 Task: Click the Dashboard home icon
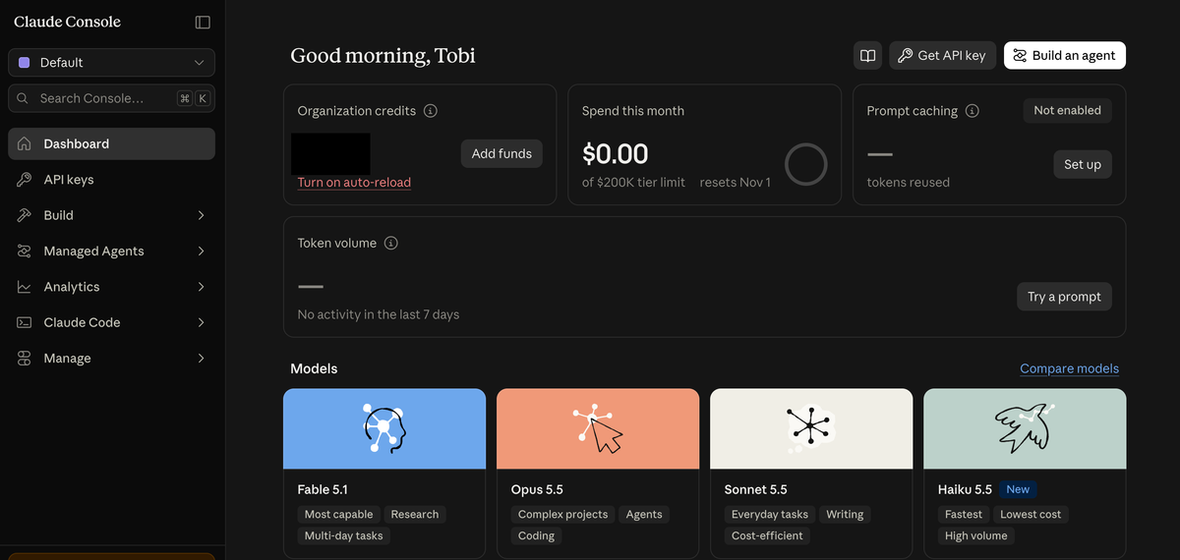(x=25, y=143)
